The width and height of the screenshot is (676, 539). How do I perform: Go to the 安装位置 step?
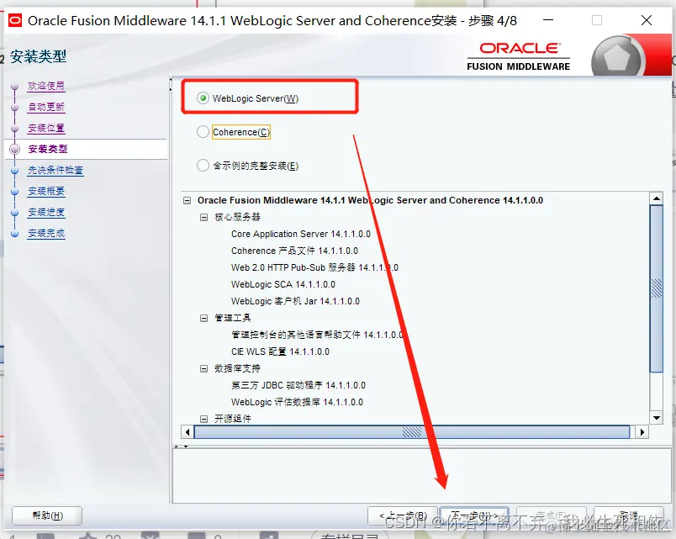click(x=46, y=128)
